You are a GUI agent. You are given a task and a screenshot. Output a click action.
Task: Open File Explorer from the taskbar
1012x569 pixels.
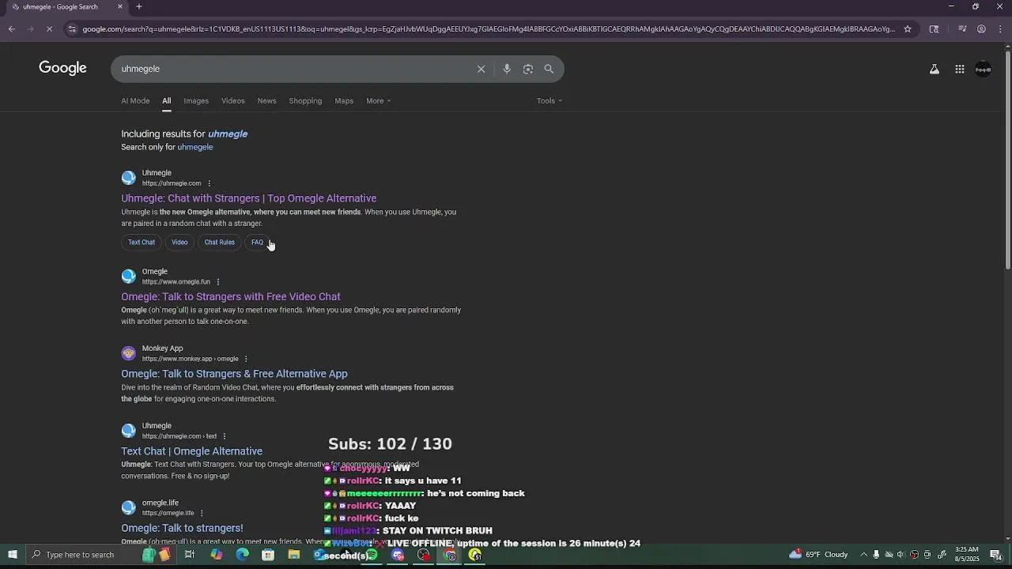[294, 555]
